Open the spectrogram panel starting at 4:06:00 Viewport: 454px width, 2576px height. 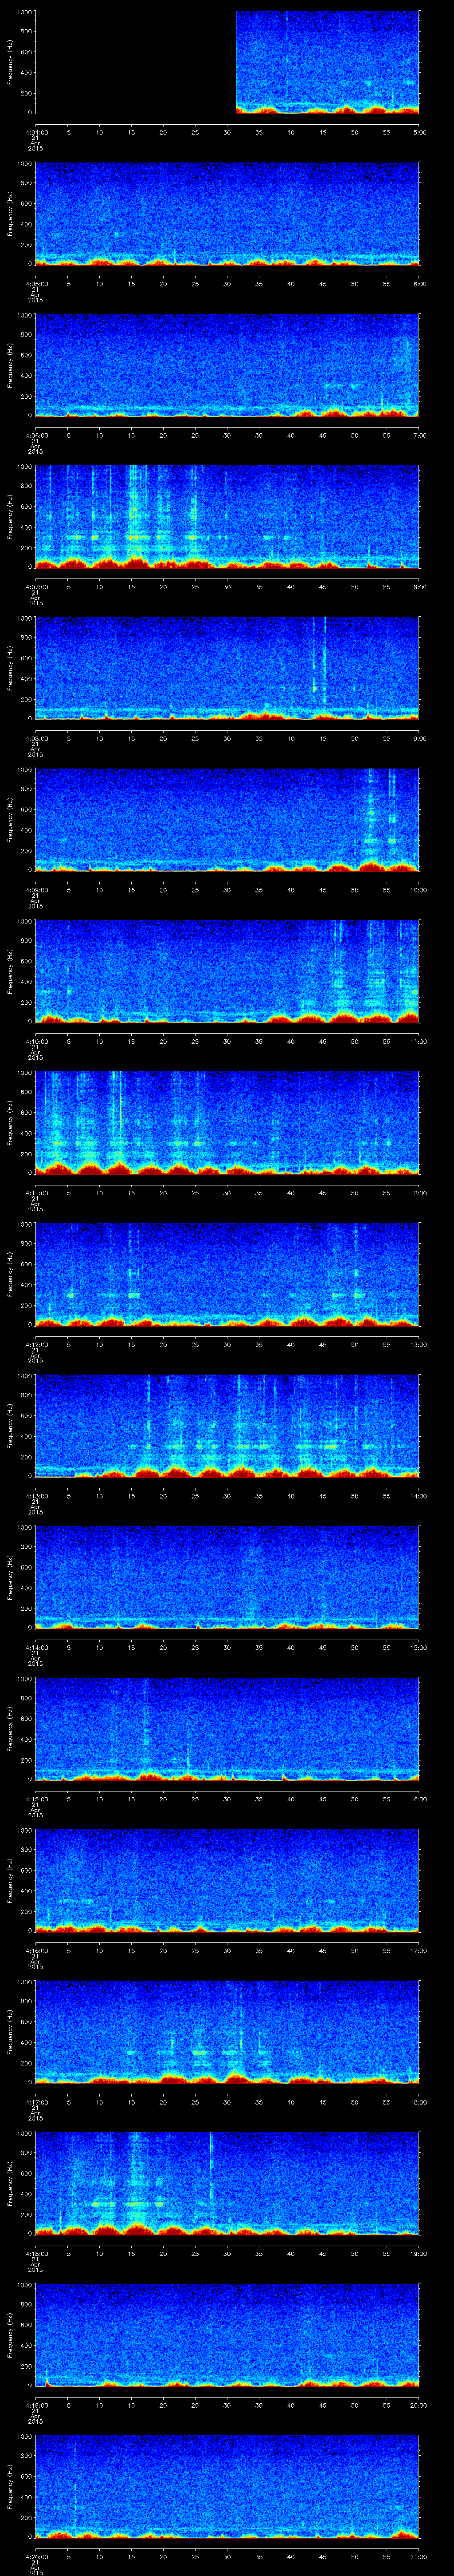227,365
